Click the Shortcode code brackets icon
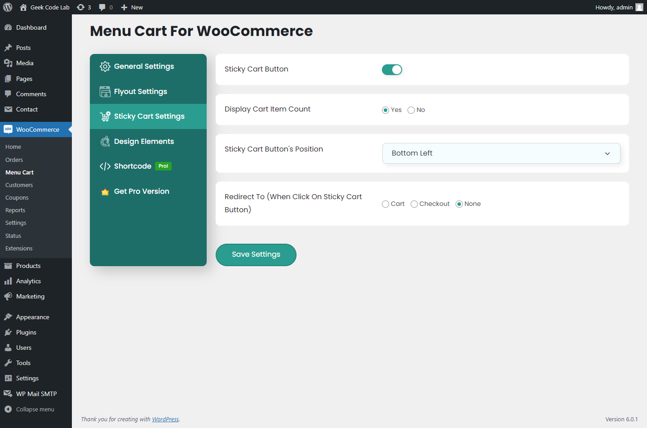 click(105, 166)
